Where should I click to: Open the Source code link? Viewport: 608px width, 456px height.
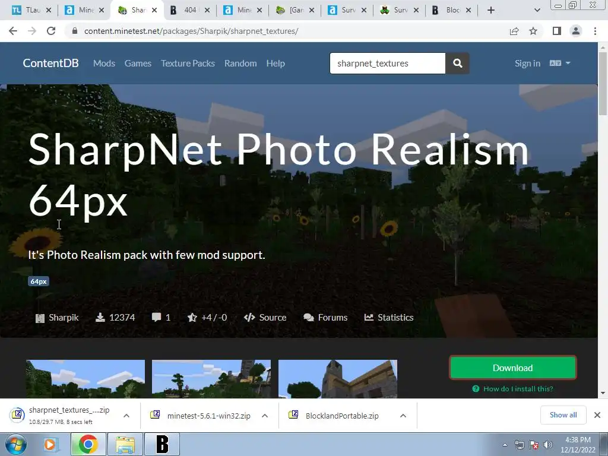click(265, 318)
